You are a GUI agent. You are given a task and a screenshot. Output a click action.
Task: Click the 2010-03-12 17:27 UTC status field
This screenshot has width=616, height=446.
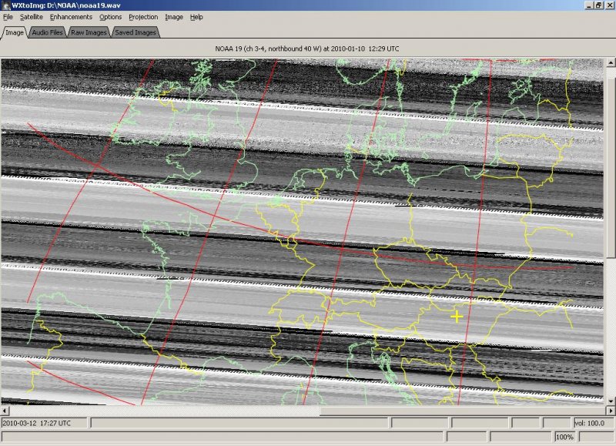[45, 423]
